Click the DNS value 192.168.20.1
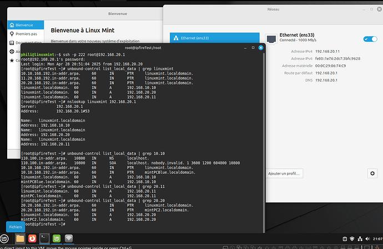This screenshot has width=383, height=249. pos(326,80)
